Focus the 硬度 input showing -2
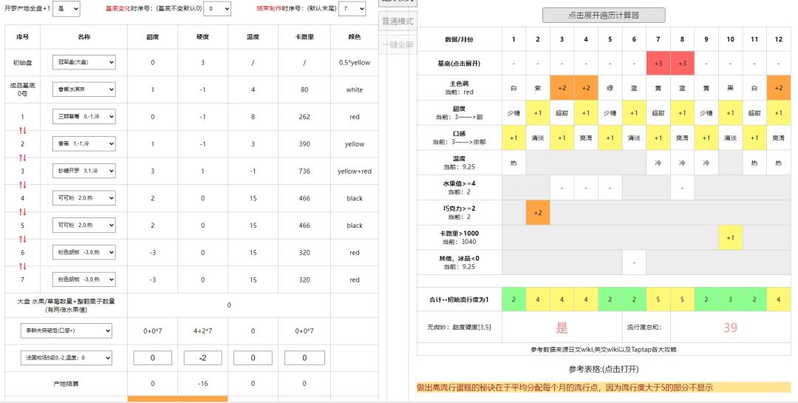Screen dimensions: 798x403 click(202, 358)
